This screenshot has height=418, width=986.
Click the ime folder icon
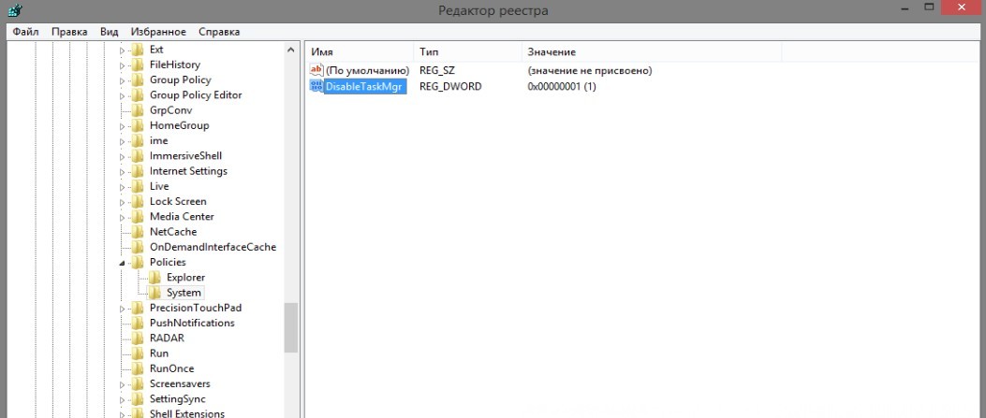pos(138,140)
